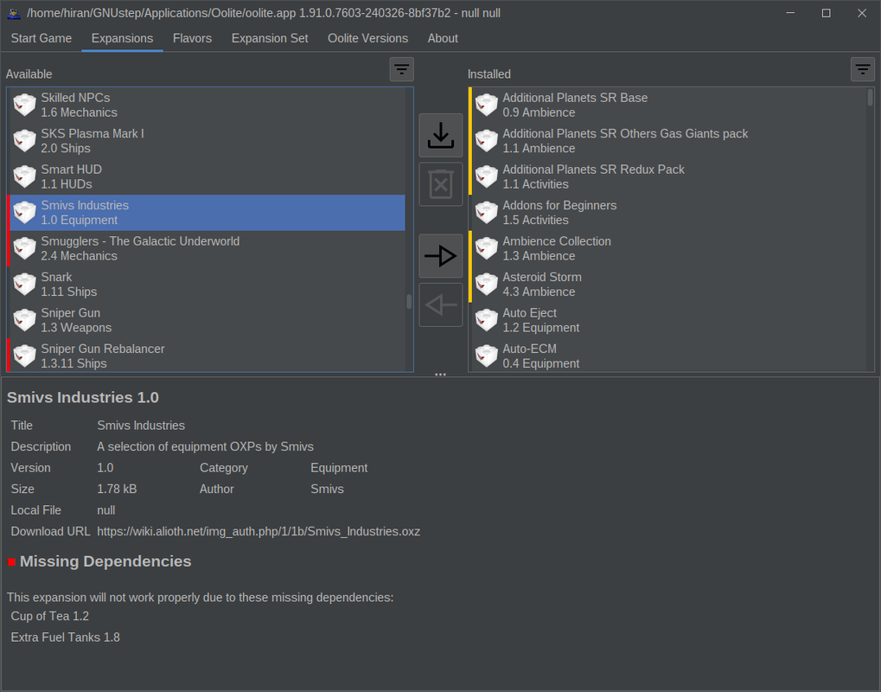Select Auto Eject entry
The image size is (881, 692).
coord(667,320)
